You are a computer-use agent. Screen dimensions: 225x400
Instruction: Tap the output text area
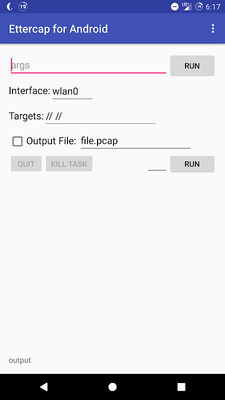click(x=20, y=360)
